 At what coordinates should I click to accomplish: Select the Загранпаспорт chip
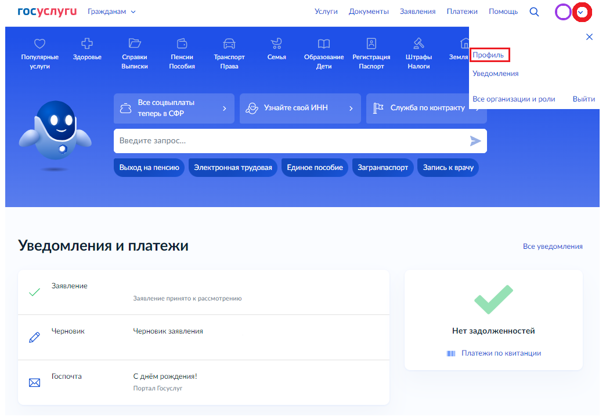click(x=383, y=168)
